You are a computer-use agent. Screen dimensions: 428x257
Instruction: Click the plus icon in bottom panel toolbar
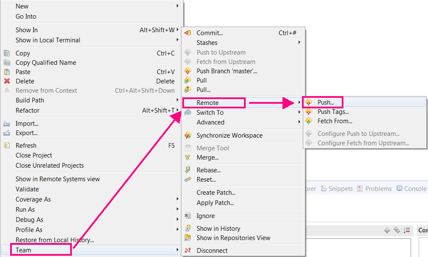click(x=387, y=230)
